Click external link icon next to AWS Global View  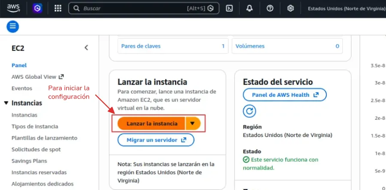point(61,77)
